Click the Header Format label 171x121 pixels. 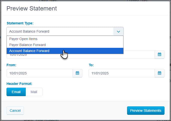pyautogui.click(x=19, y=84)
